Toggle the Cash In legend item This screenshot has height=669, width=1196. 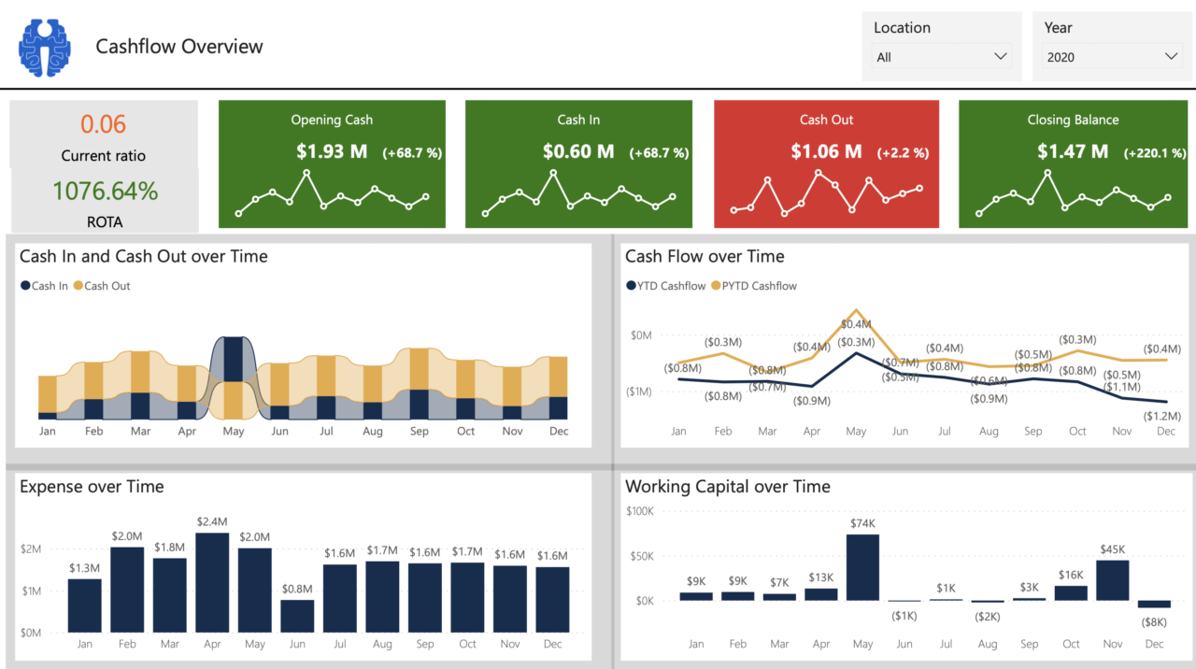[x=44, y=285]
